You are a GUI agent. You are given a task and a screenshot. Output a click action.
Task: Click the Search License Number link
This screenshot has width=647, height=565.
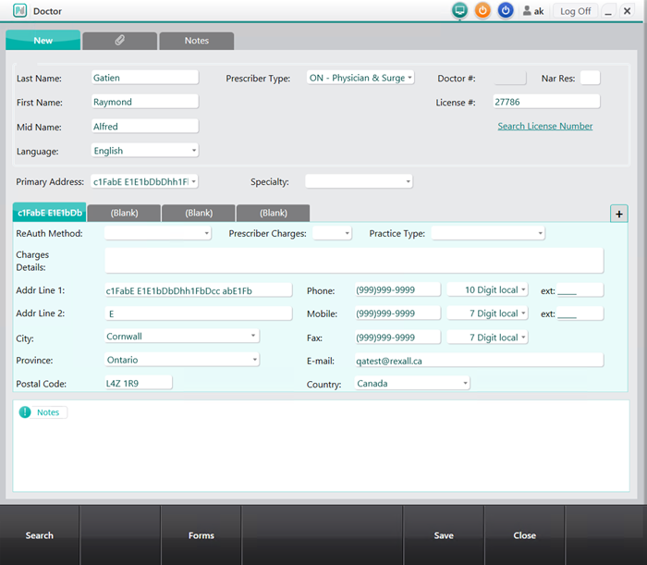[x=544, y=127]
